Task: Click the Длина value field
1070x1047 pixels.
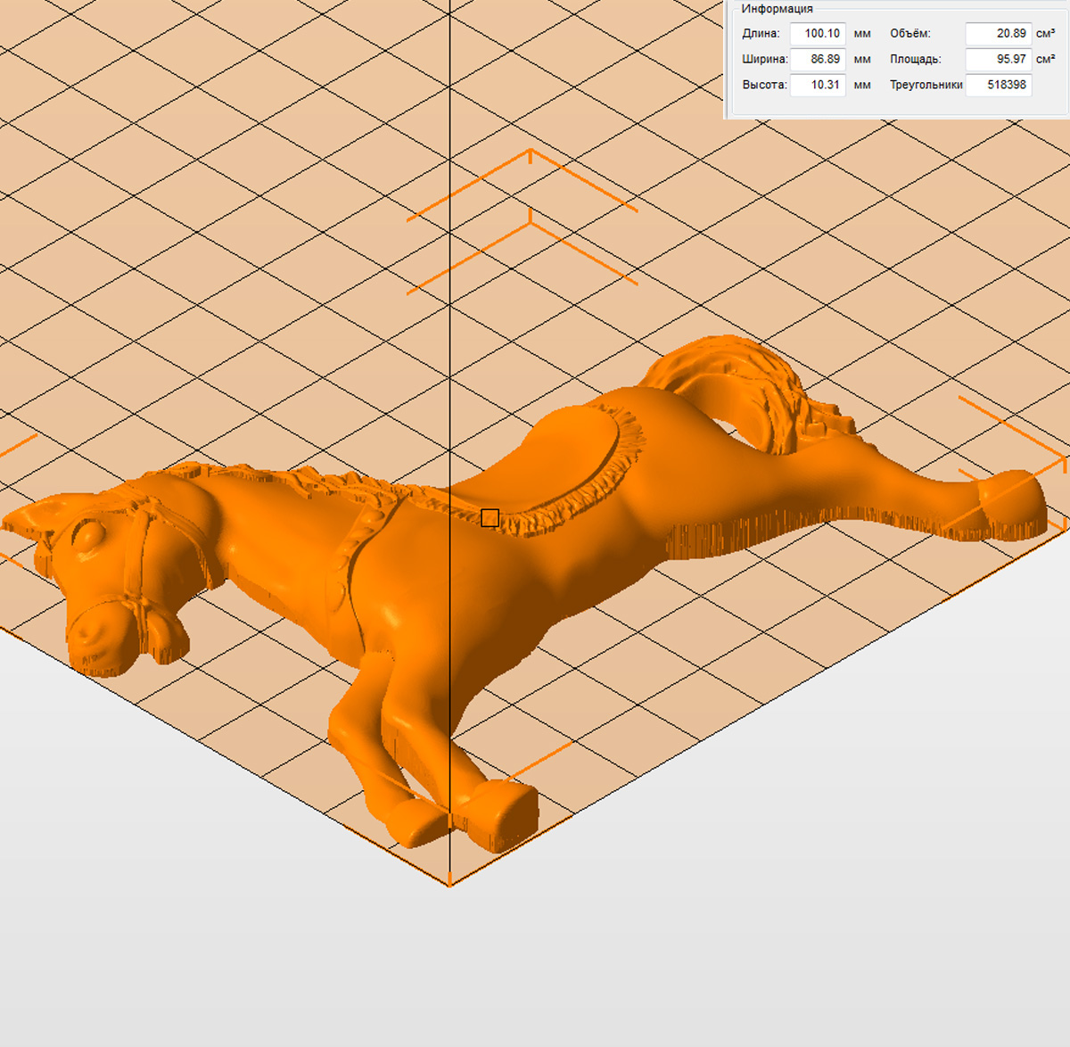Action: tap(818, 34)
